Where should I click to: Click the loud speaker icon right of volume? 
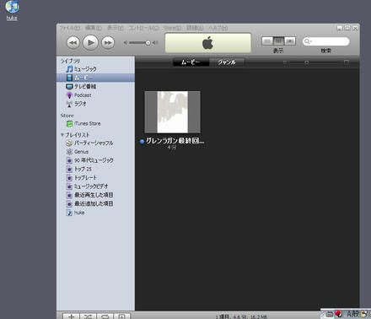(155, 43)
